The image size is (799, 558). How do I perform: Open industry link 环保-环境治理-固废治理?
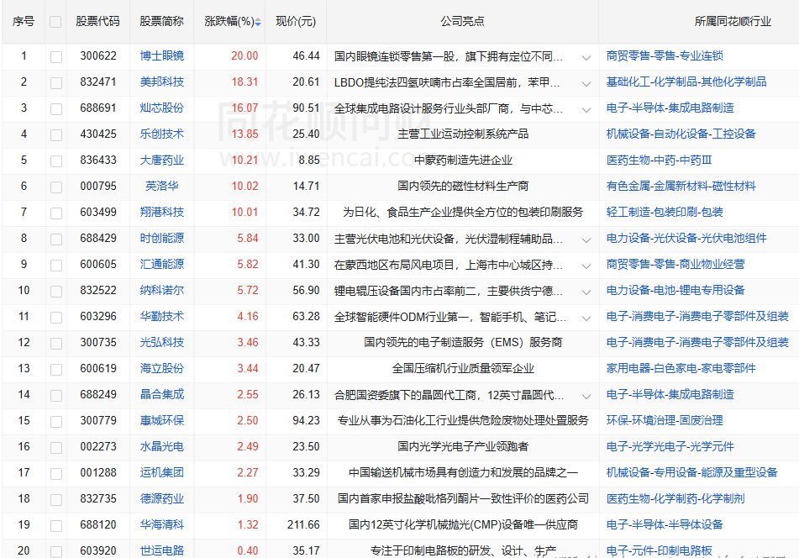click(665, 420)
